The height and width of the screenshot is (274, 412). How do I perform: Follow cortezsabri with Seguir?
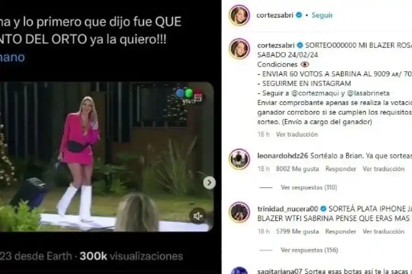coord(322,15)
